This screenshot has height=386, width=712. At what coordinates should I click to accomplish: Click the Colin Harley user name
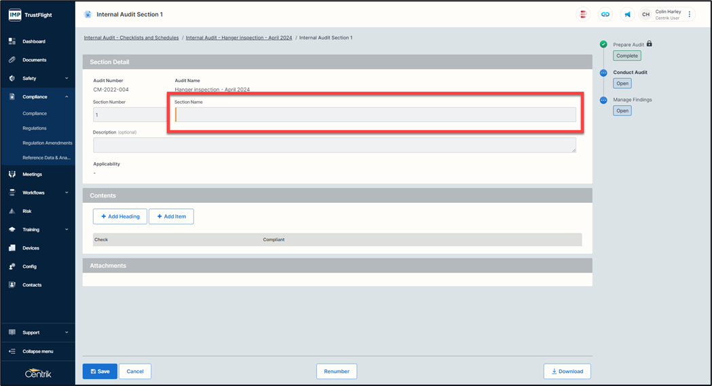(x=668, y=12)
